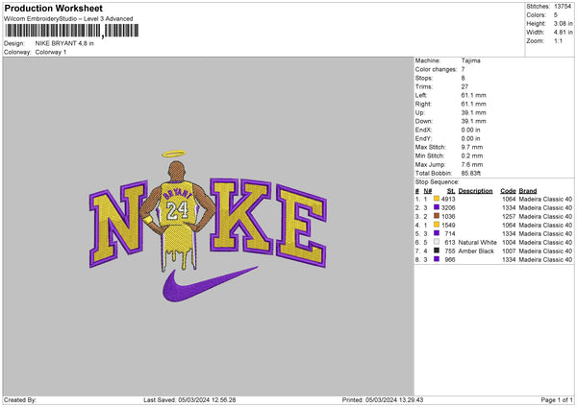
Task: Click the Total Bobbin value 85.83ft
Action: point(471,173)
